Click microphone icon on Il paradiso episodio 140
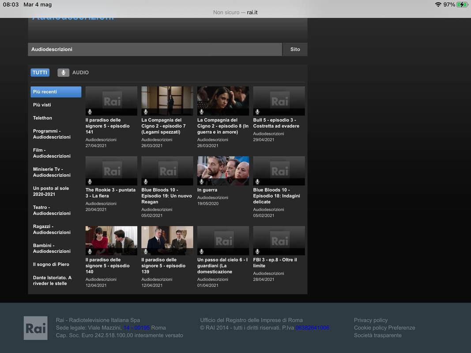This screenshot has height=353, width=471. click(x=90, y=252)
